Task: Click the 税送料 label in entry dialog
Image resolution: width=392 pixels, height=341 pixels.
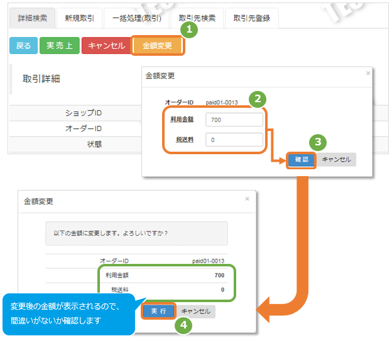Action: point(185,140)
